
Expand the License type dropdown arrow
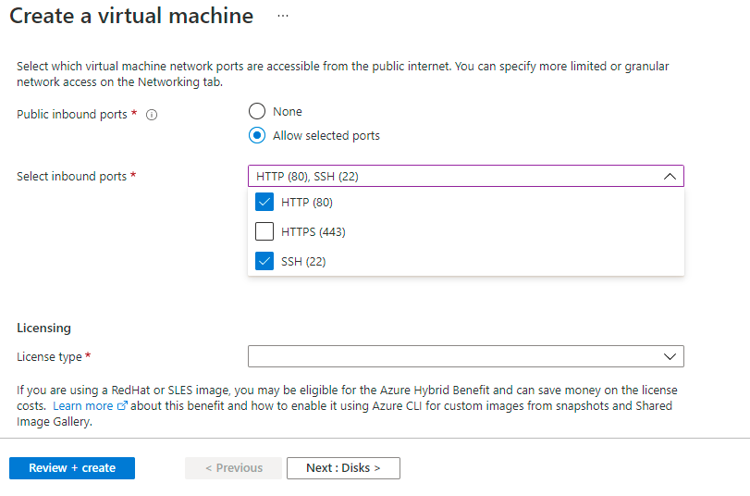[670, 356]
